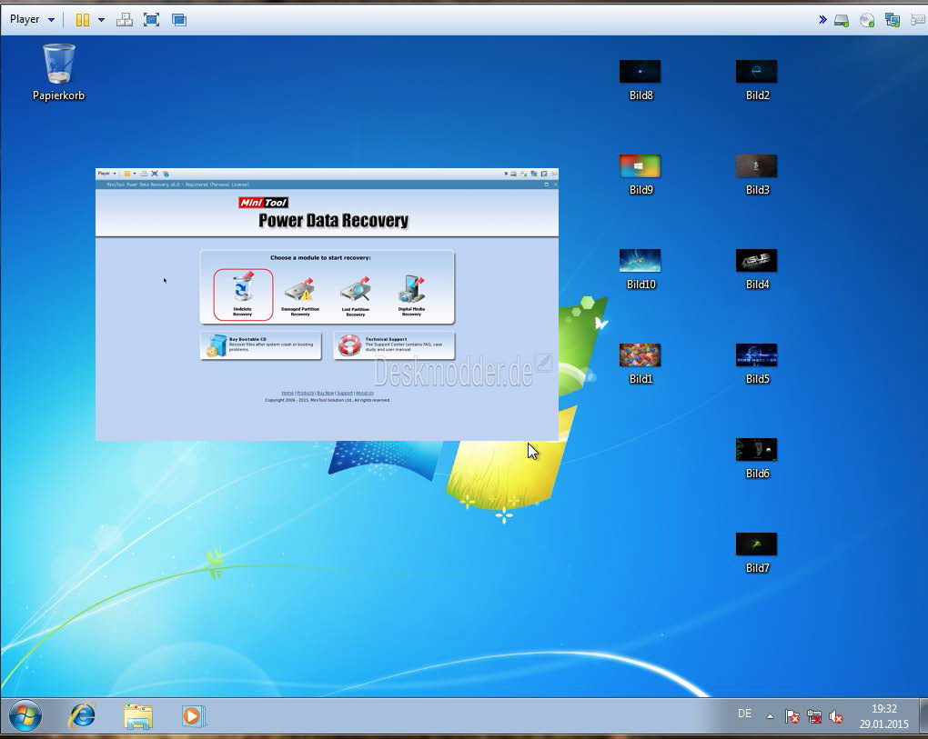
Task: Open the Technical Support panel
Action: point(394,345)
